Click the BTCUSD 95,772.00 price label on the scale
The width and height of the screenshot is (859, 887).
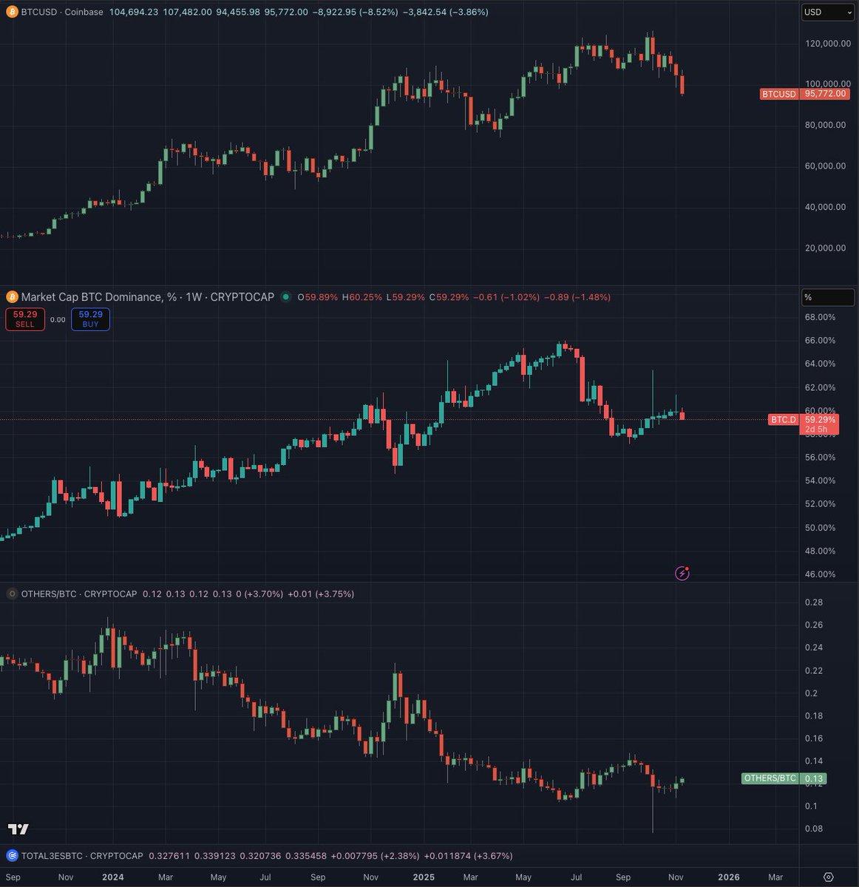(804, 94)
